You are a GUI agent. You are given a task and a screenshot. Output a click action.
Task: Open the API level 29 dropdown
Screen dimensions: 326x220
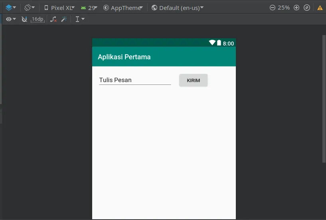tap(89, 8)
